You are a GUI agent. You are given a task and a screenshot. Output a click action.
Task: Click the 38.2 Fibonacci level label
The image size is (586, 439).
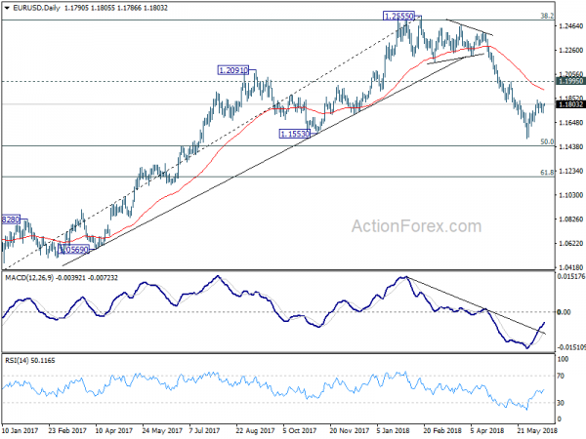click(x=548, y=16)
